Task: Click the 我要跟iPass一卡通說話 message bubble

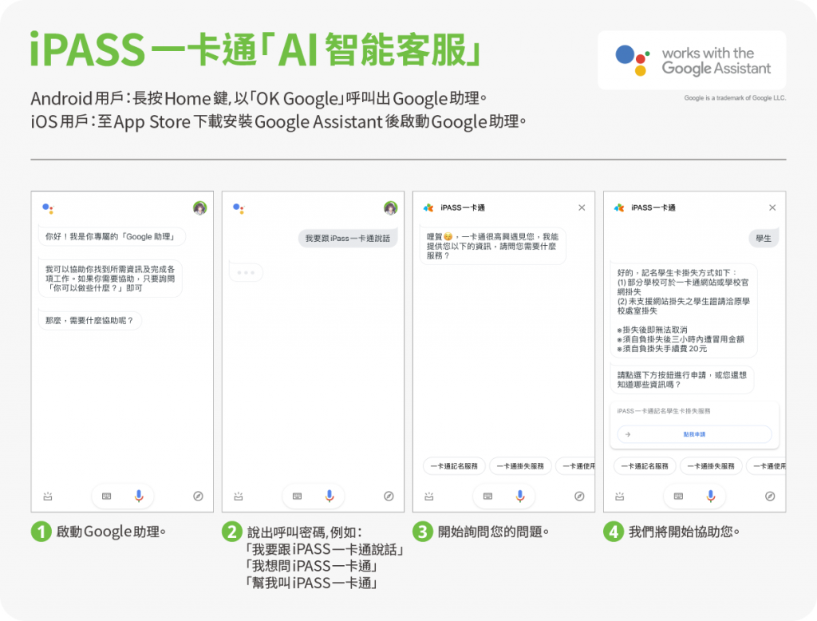Action: 348,238
